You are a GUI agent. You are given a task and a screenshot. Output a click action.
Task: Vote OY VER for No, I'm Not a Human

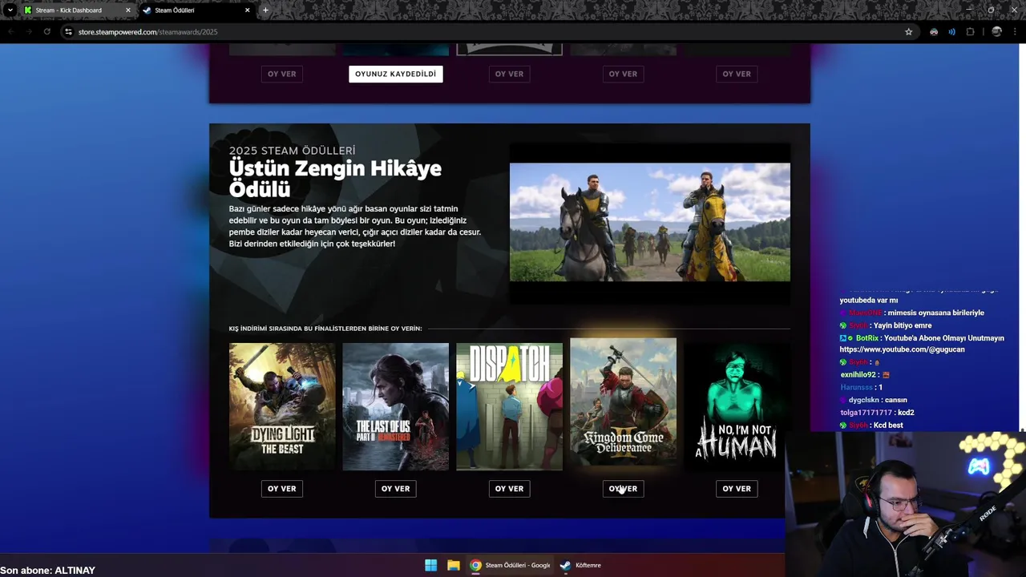click(x=737, y=489)
